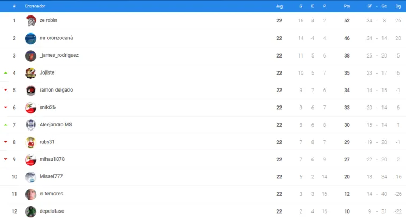The height and width of the screenshot is (220, 406).
Task: Sort by the G wins column header
Action: [301, 6]
